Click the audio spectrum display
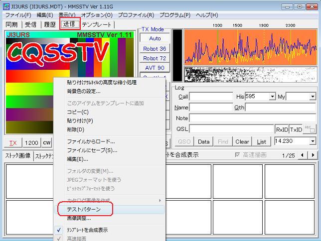Viewport: 321px width, 241px height. (x=251, y=47)
